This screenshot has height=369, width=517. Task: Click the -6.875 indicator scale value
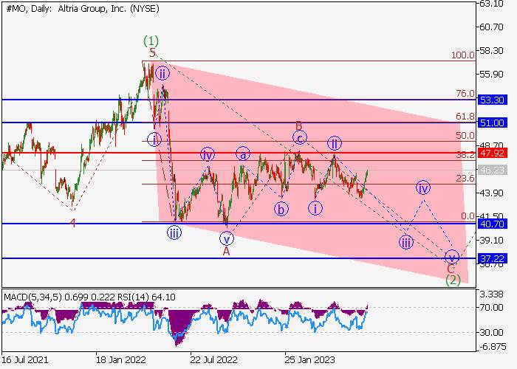coord(491,347)
